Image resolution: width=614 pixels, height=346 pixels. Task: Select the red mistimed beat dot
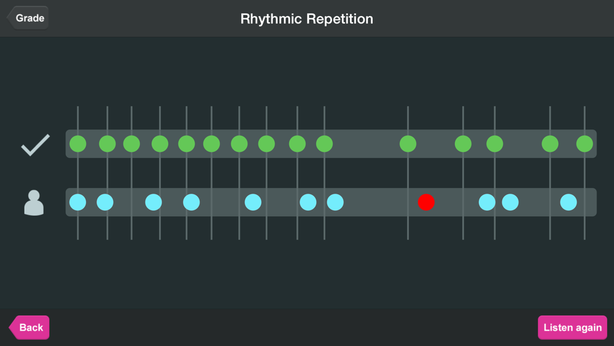click(x=426, y=202)
